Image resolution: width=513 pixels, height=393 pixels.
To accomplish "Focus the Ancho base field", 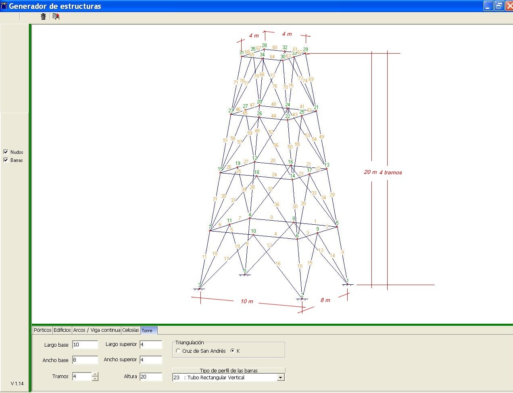I will 85,360.
